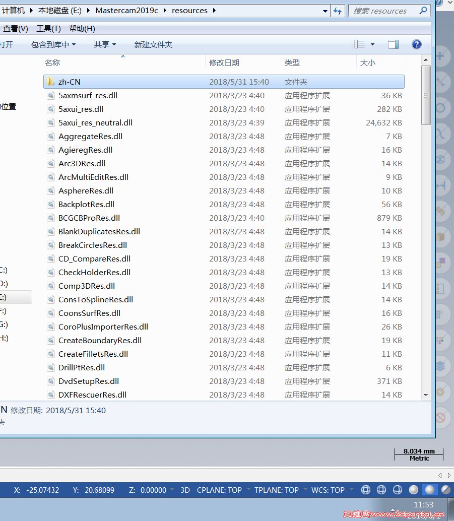
Task: Select the arc/circle filter icon in Mastercam's side toolbar
Action: coord(440,108)
